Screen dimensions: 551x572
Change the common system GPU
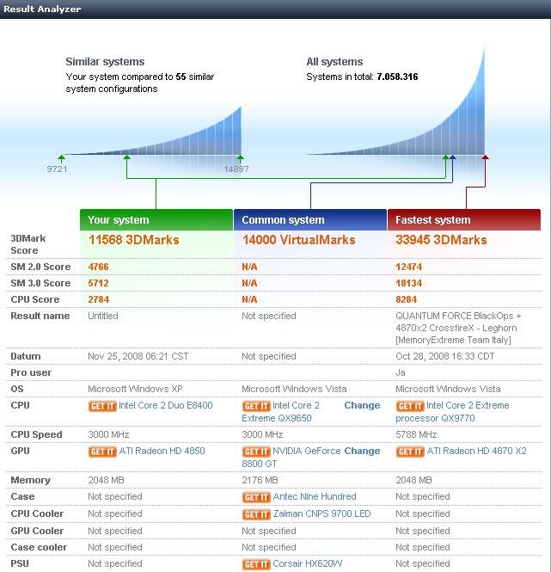click(x=362, y=452)
